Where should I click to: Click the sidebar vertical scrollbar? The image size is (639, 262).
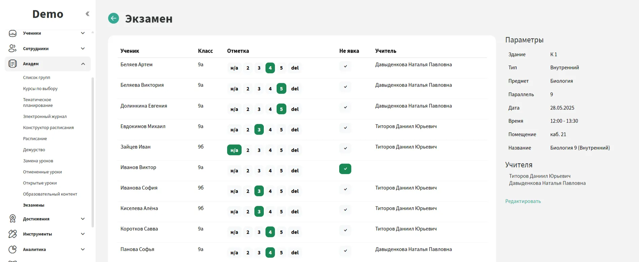point(93,151)
